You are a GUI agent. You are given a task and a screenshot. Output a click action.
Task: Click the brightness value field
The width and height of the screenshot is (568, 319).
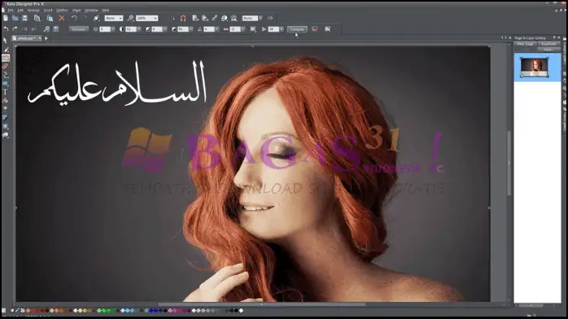coord(105,29)
